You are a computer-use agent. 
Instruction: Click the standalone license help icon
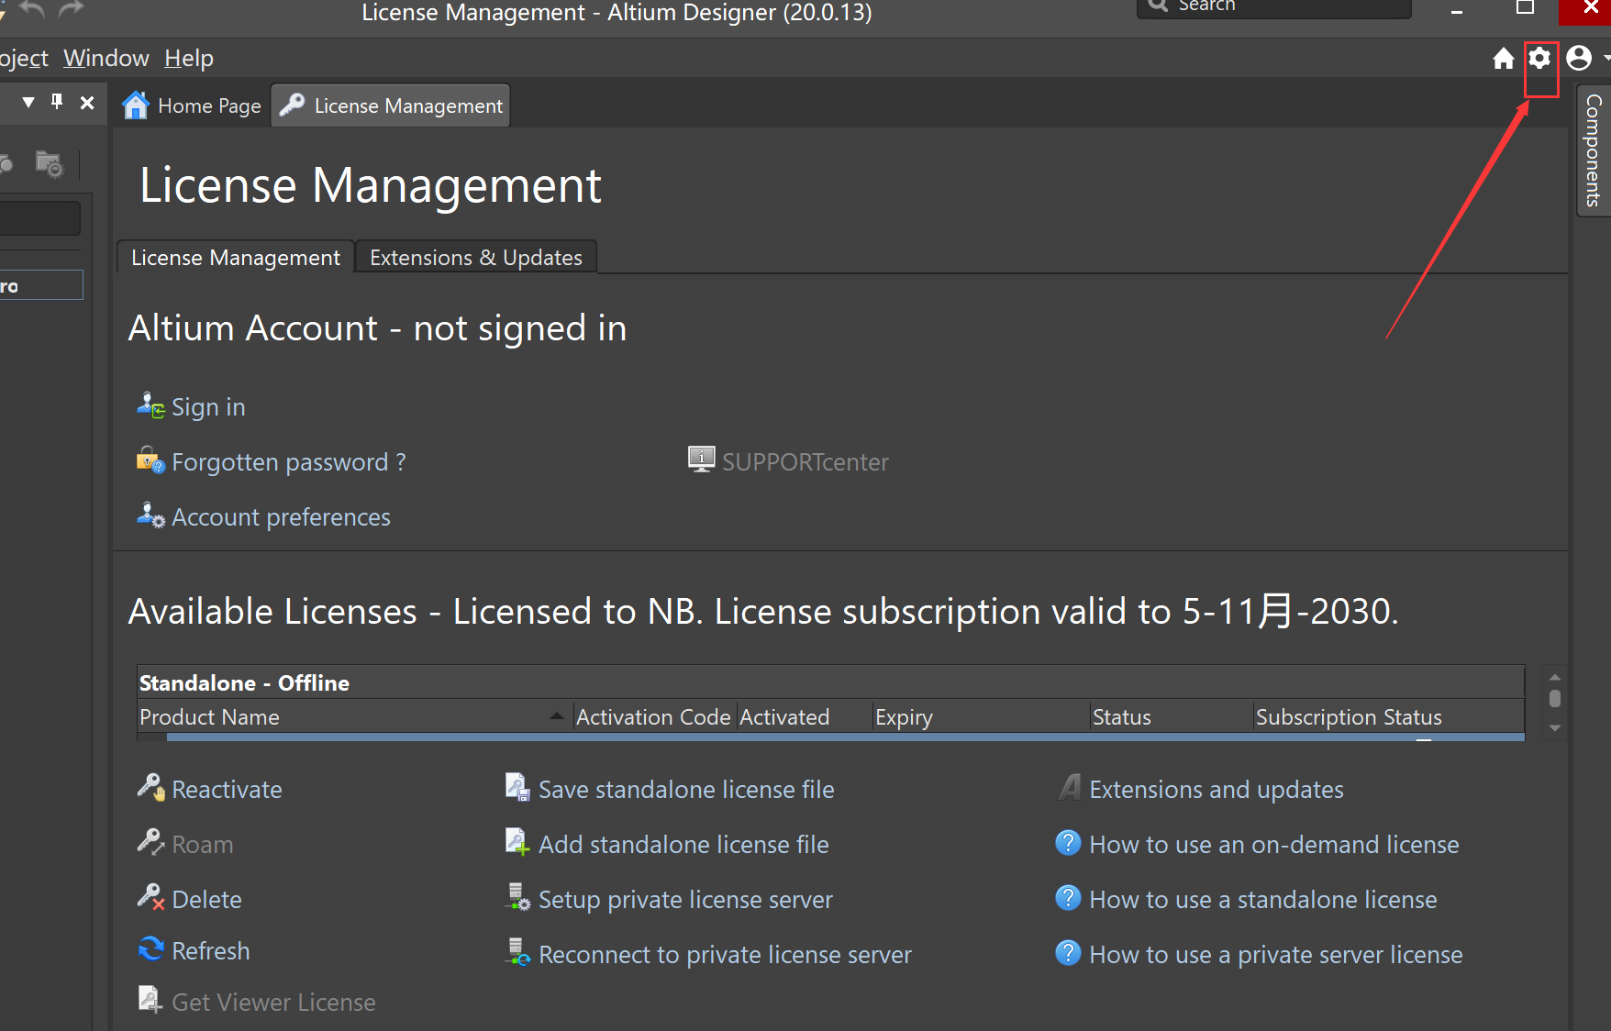[x=1068, y=897]
